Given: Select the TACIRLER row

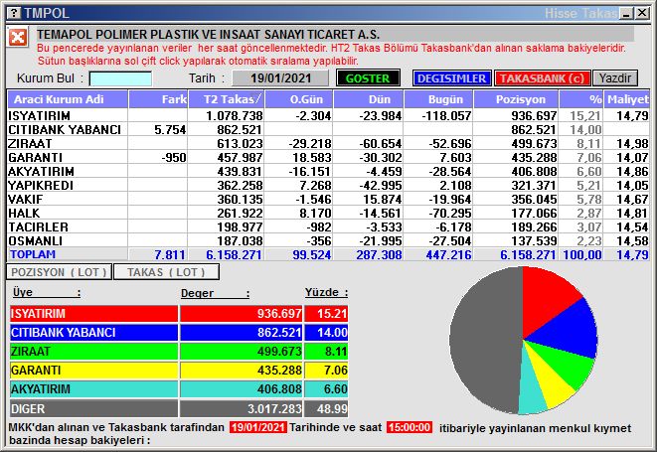Looking at the screenshot, I should click(328, 226).
